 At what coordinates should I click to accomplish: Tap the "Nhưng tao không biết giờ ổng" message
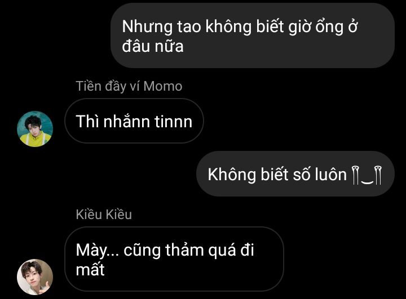tap(253, 35)
